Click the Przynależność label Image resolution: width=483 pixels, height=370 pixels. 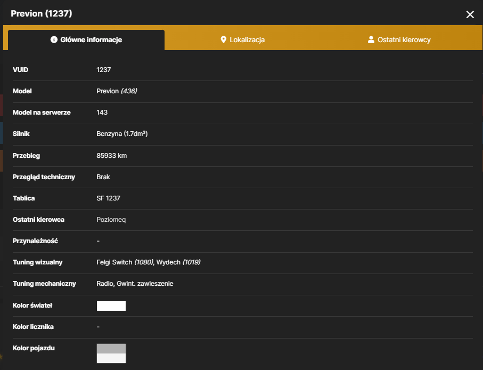35,241
